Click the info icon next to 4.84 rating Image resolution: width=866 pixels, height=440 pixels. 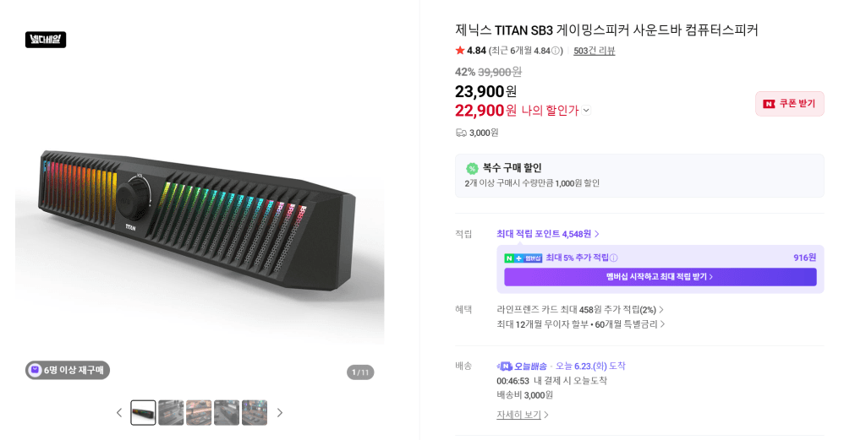(555, 51)
